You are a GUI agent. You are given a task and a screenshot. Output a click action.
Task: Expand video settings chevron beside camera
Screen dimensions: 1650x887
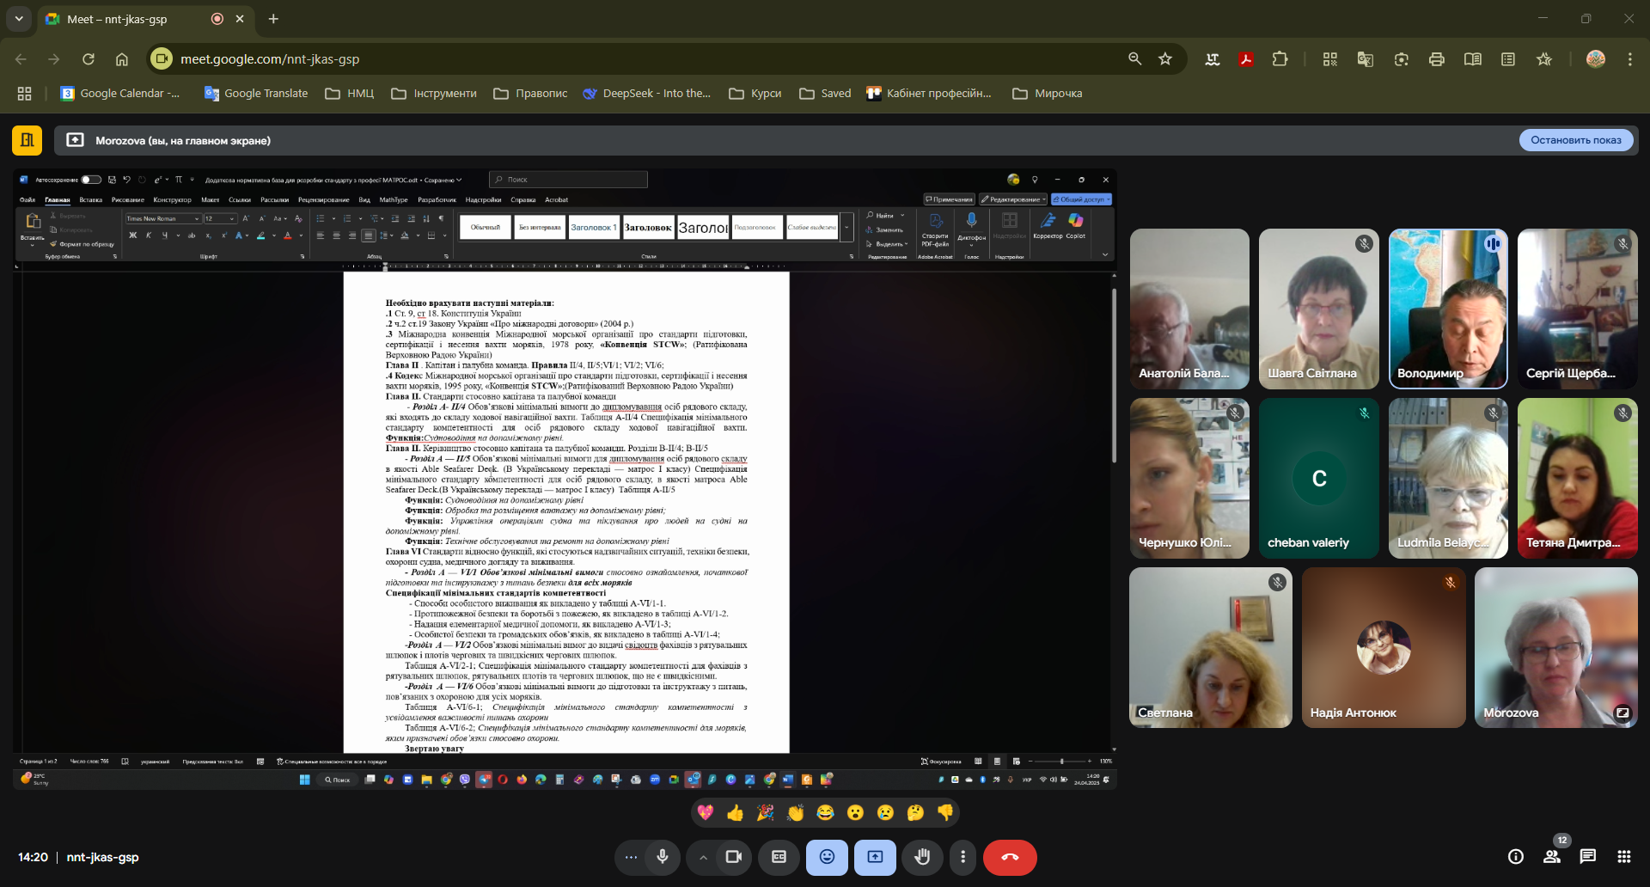pyautogui.click(x=703, y=857)
